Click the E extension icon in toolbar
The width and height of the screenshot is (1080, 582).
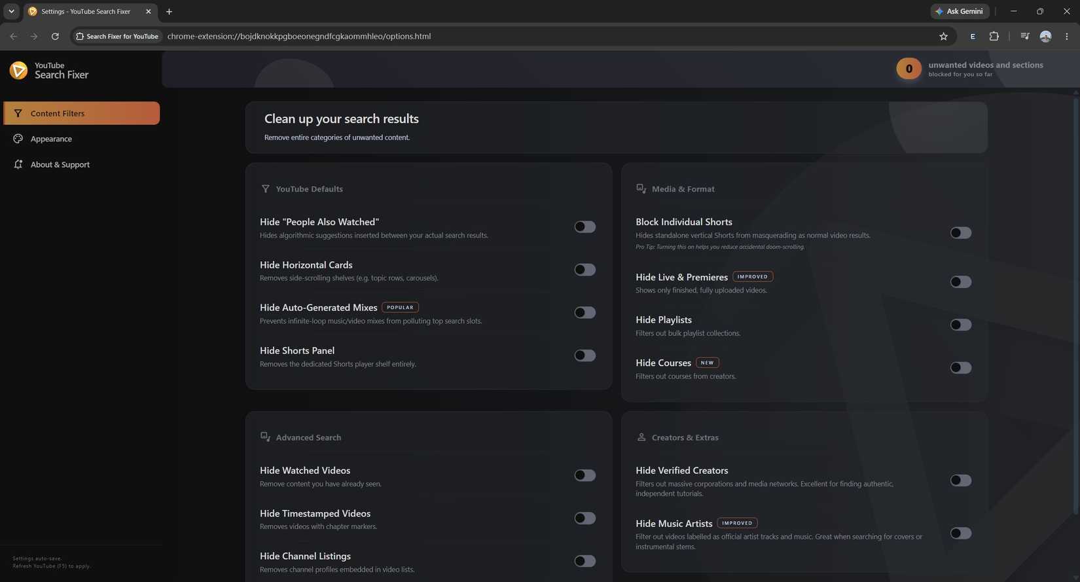tap(973, 37)
